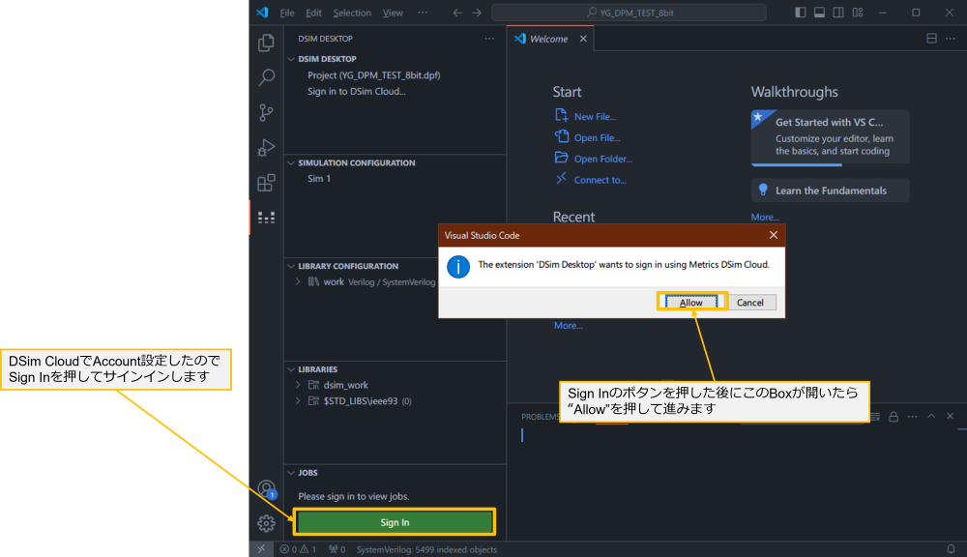Open the Explorer view in activity bar
Image resolution: width=967 pixels, height=557 pixels.
pos(266,43)
